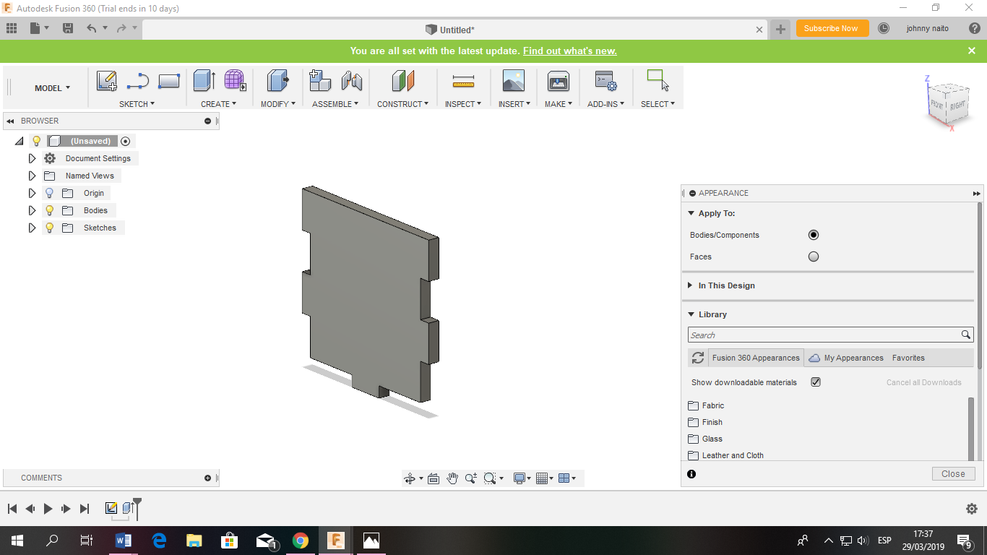This screenshot has height=555, width=987.
Task: Select the Rectangle sketch tool icon
Action: tap(168, 81)
